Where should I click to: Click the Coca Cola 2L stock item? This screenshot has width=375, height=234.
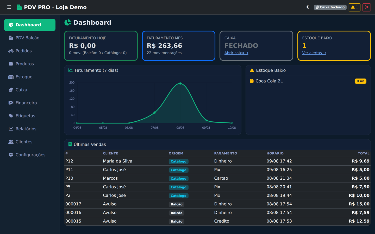(308, 81)
